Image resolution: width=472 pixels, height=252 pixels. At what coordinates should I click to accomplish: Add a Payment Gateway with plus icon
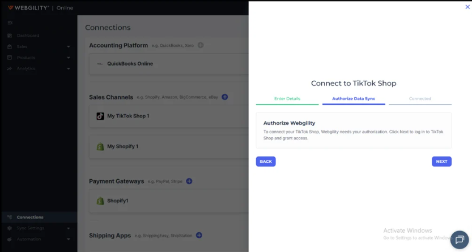189,181
